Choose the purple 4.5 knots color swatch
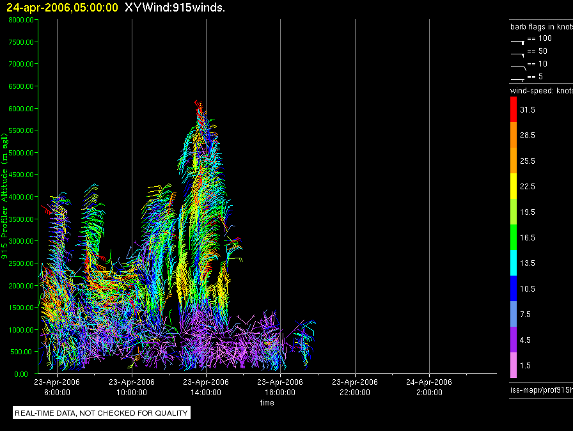Screen dimensions: 573x431 click(x=513, y=340)
